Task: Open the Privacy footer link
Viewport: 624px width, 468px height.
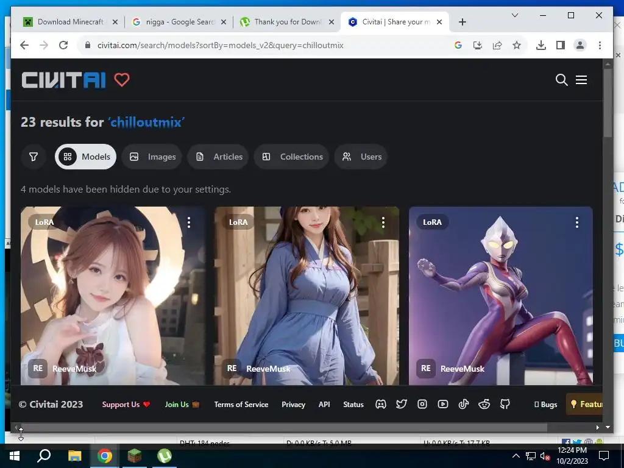Action: (x=293, y=405)
